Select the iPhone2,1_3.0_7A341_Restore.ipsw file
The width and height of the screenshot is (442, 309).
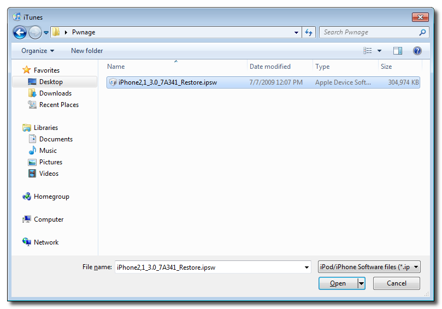(x=263, y=82)
